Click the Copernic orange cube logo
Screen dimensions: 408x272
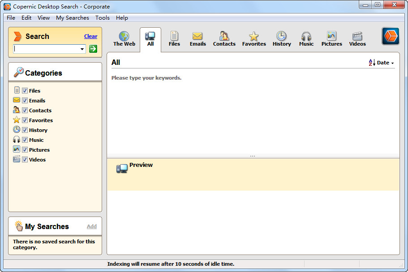391,36
